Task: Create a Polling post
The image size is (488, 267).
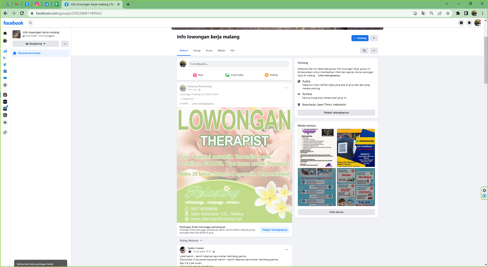Action: [x=271, y=75]
